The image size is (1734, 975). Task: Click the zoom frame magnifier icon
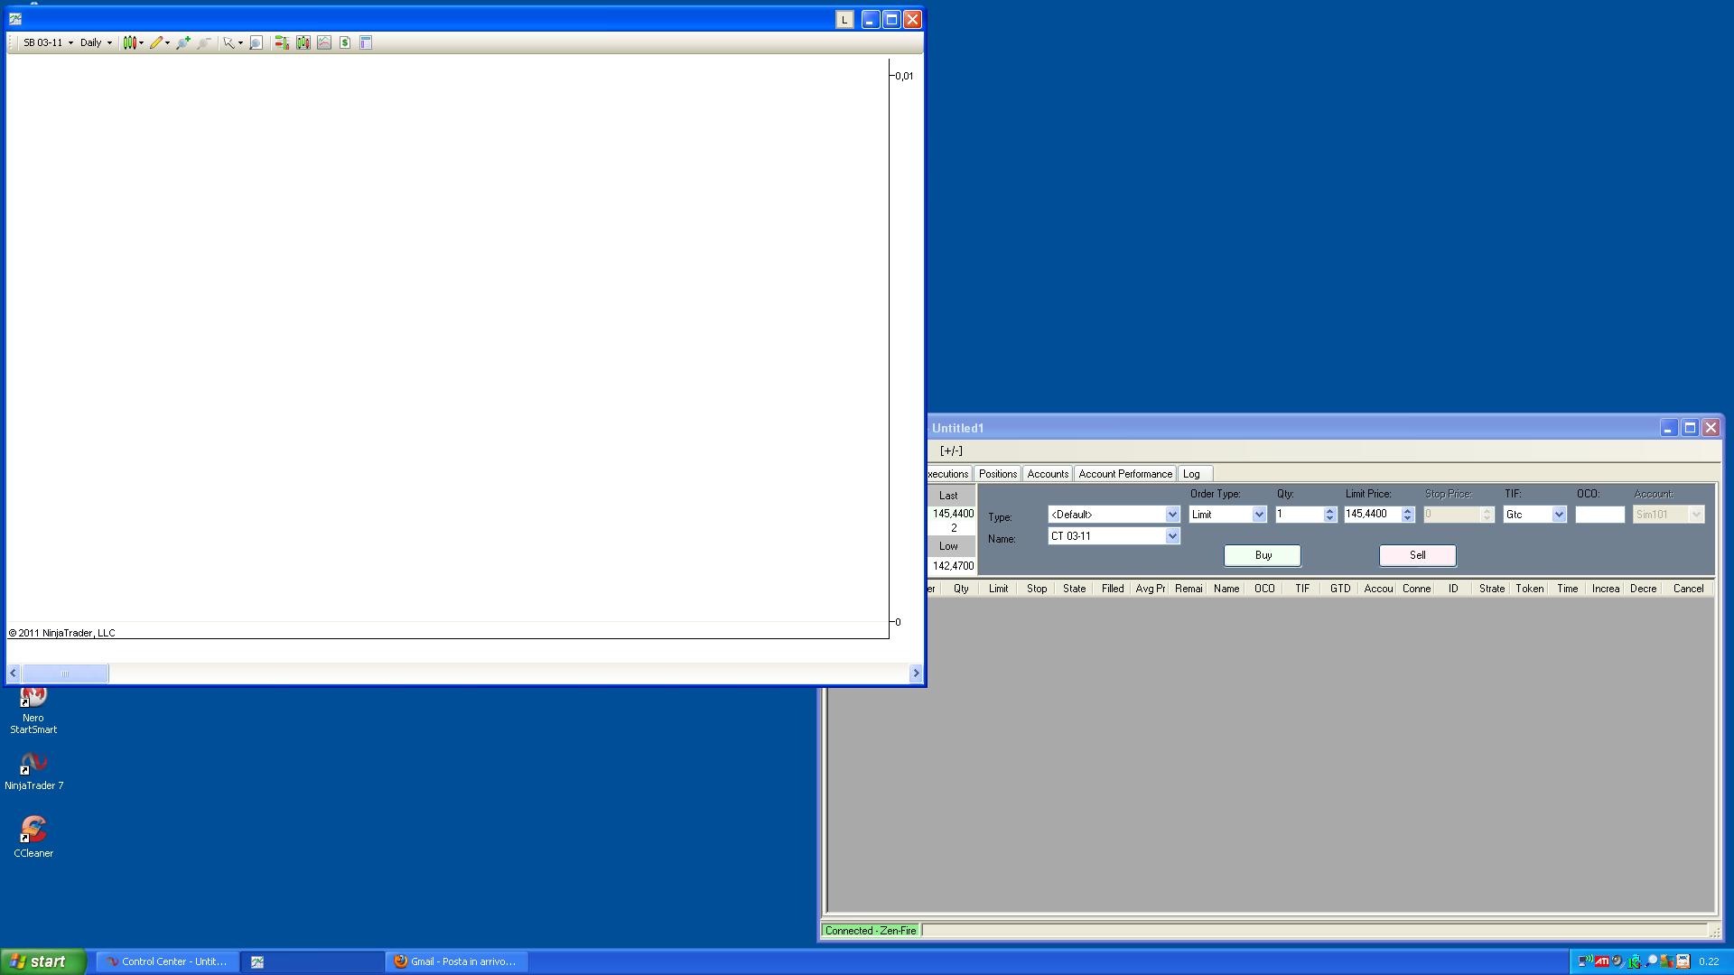point(256,42)
